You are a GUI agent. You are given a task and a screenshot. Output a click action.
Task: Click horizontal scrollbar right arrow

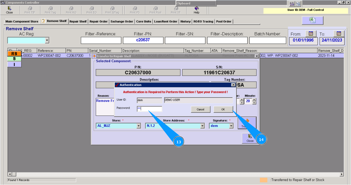[342, 174]
